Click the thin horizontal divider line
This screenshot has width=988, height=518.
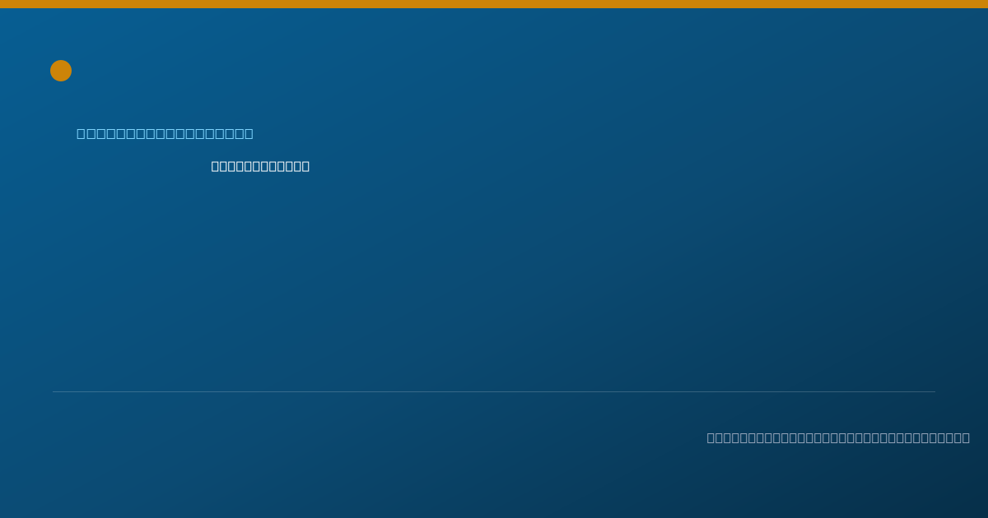(494, 391)
